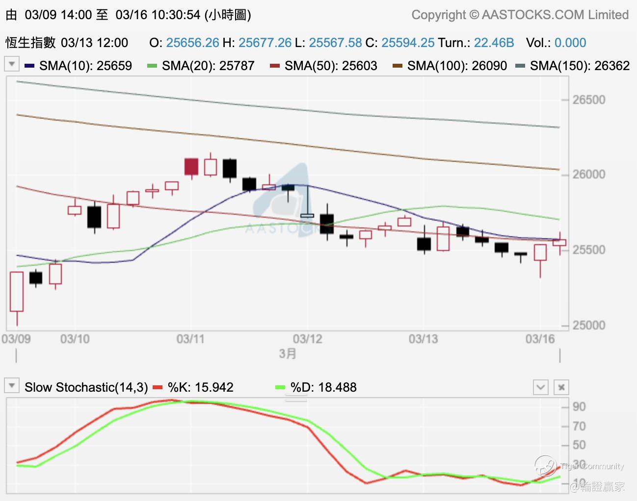Select the SMA(100): 26090 legend label
This screenshot has height=501, width=637.
(457, 66)
